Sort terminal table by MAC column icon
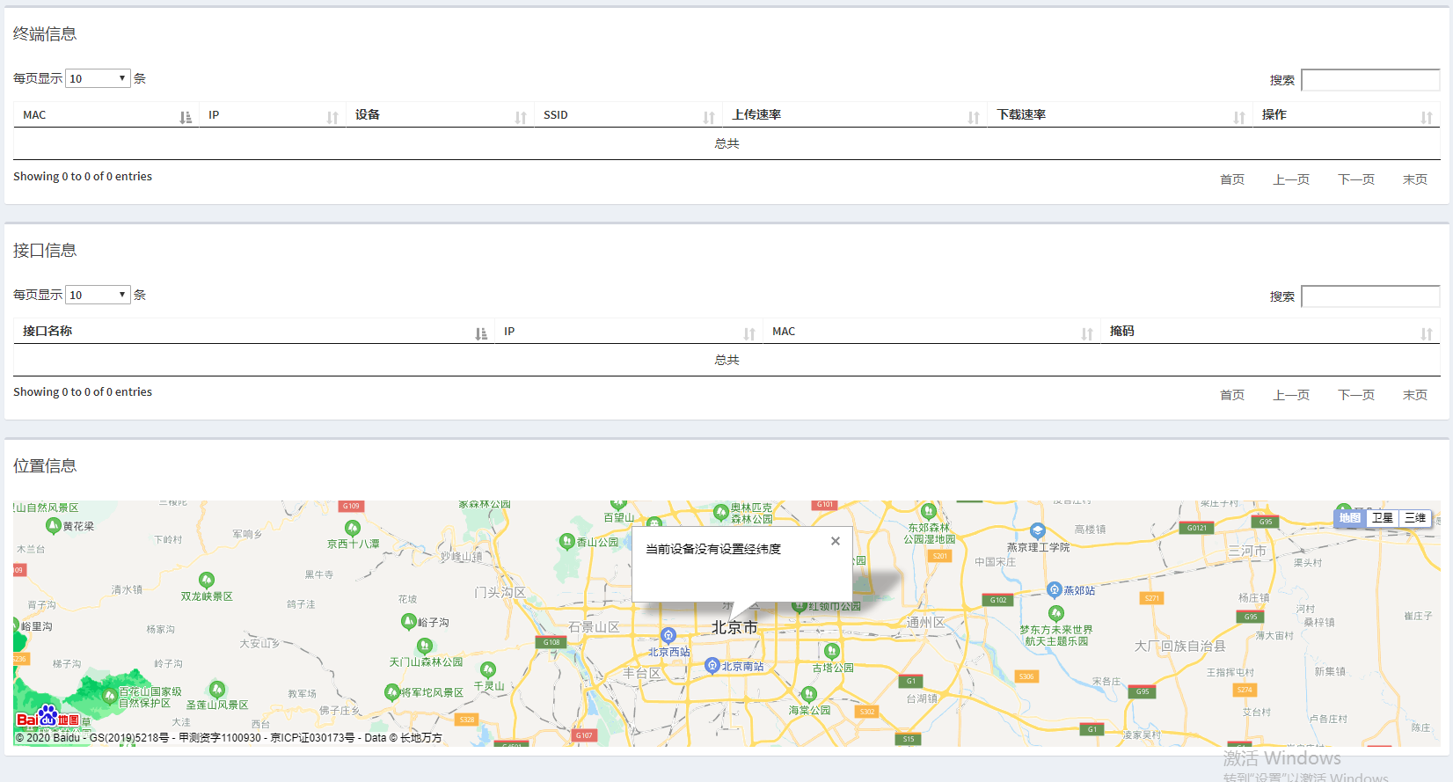This screenshot has width=1453, height=782. [x=185, y=117]
